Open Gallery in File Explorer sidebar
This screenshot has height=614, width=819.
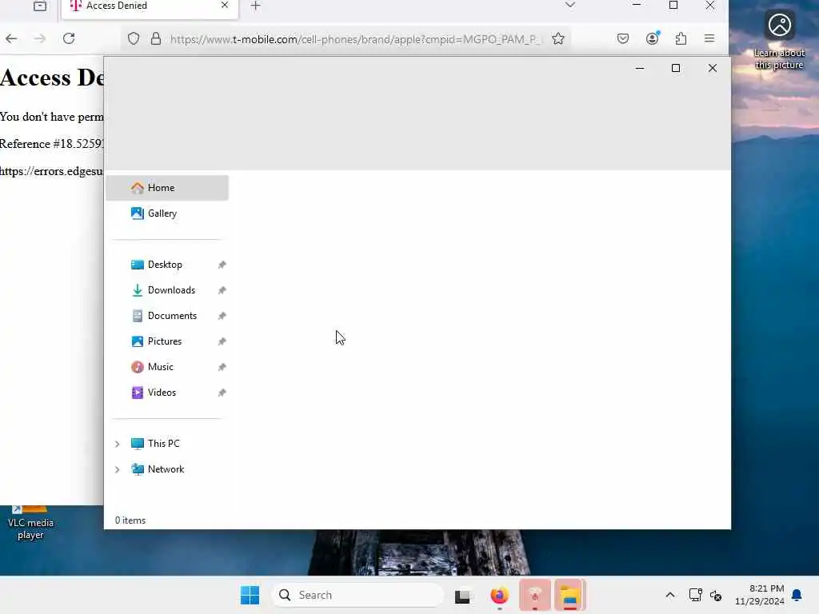pos(167,213)
